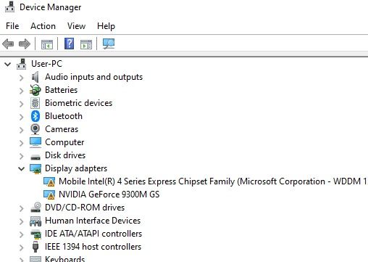Select the DVD/CD-ROM drives label

pyautogui.click(x=85, y=208)
